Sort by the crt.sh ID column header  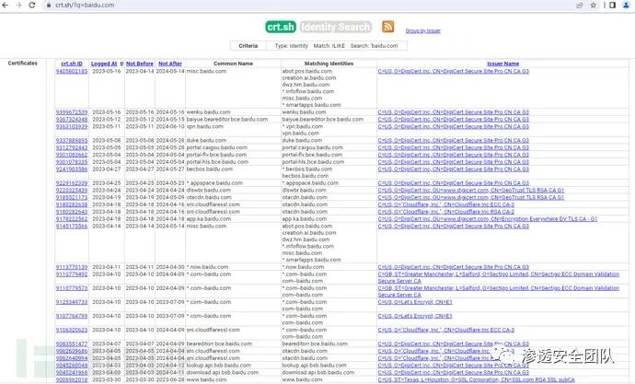coord(72,64)
